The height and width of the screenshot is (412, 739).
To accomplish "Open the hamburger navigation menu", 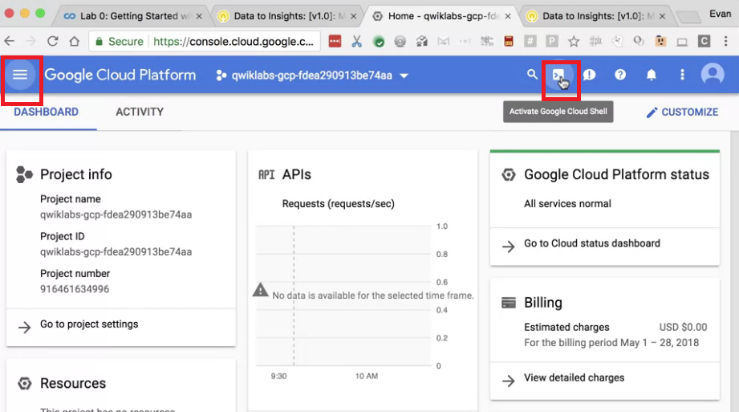I will point(20,75).
